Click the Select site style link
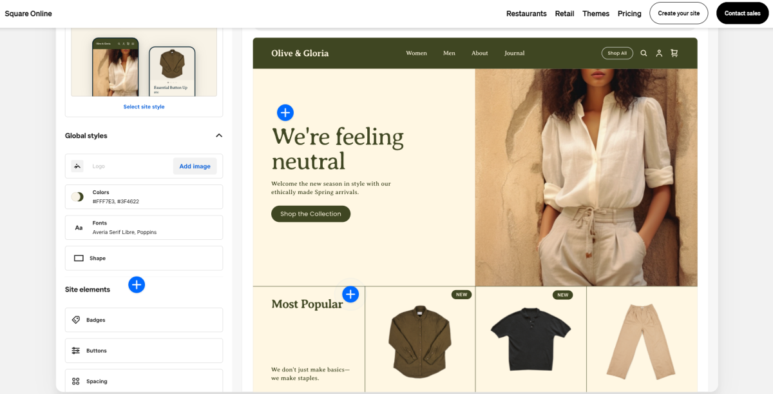Image resolution: width=773 pixels, height=394 pixels. 144,107
